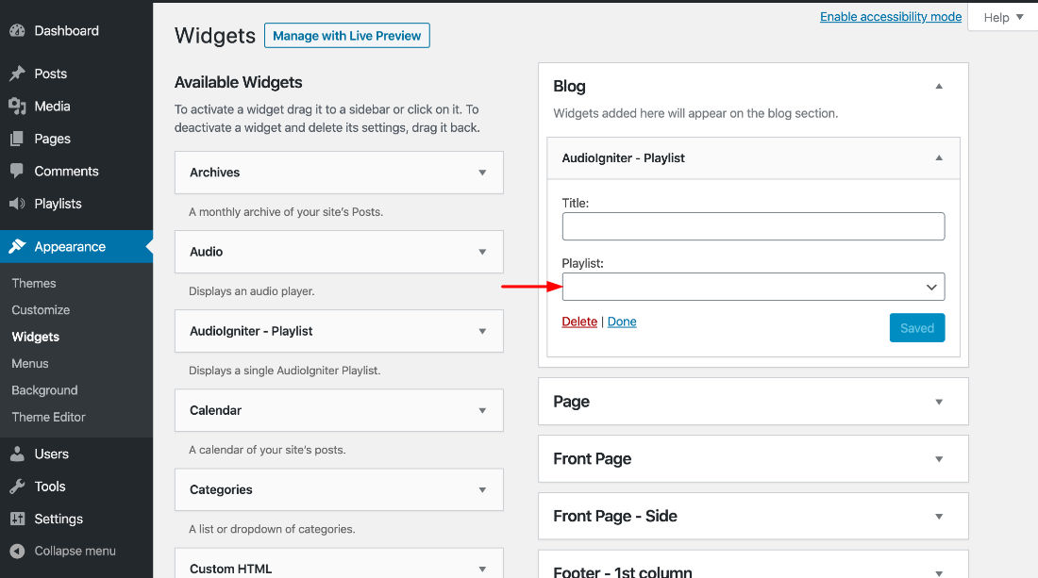The width and height of the screenshot is (1038, 578).
Task: Click the Media icon in sidebar
Action: [17, 106]
